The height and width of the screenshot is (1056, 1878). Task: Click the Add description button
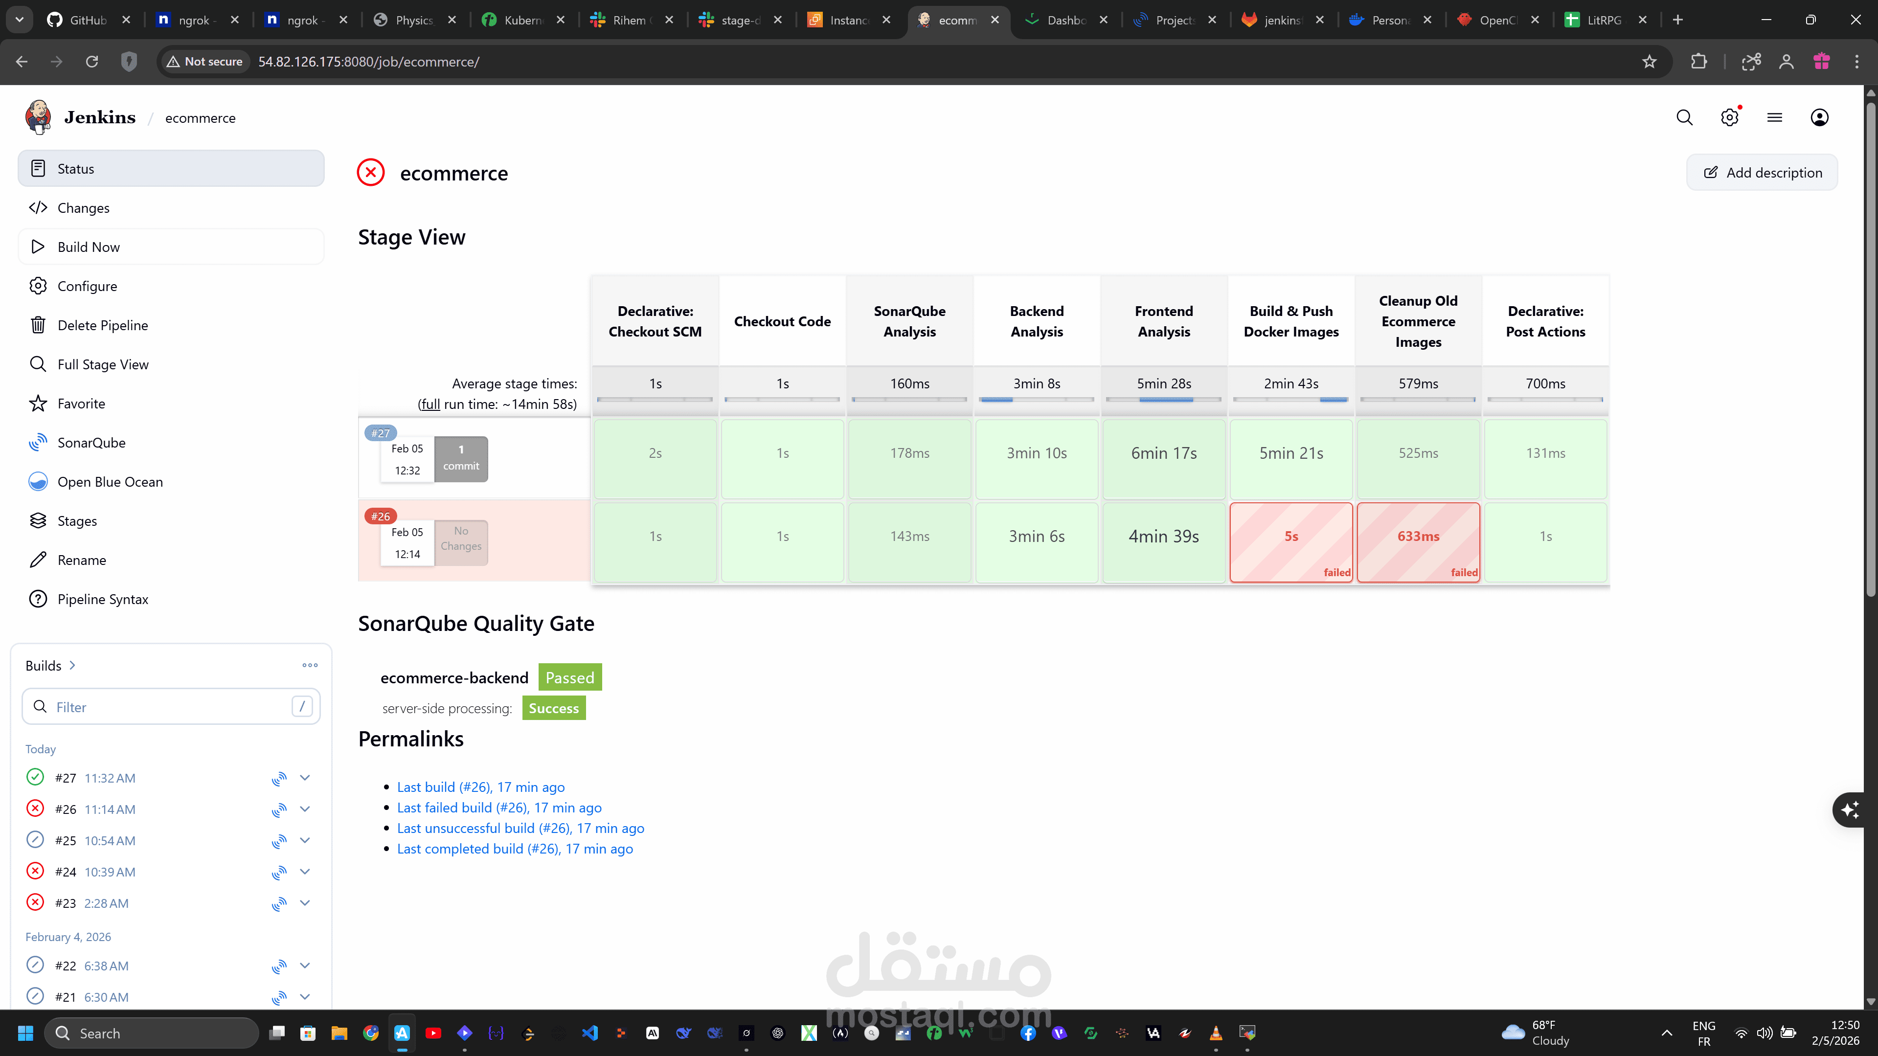1762,172
